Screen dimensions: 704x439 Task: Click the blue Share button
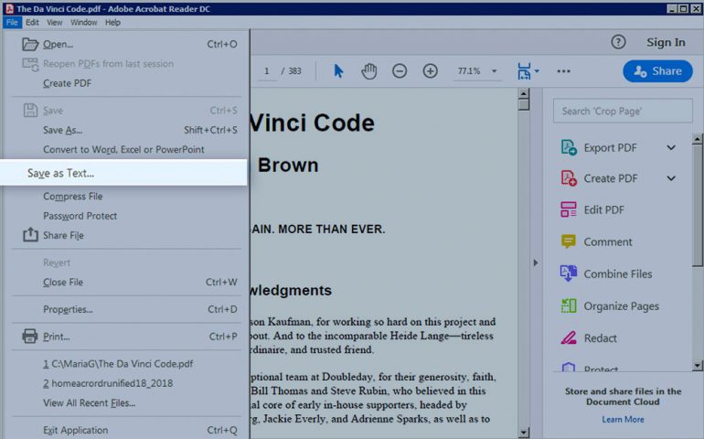click(657, 71)
